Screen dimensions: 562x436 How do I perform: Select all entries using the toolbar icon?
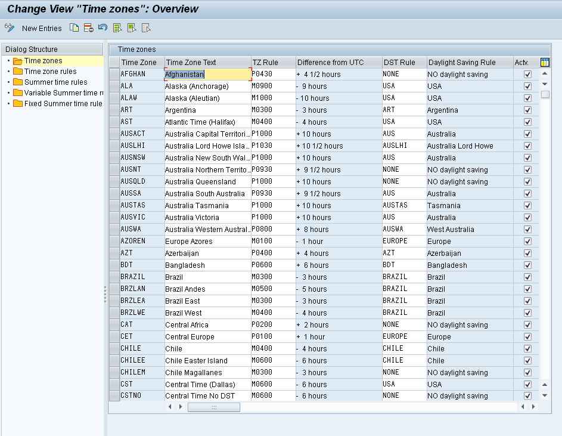click(117, 28)
